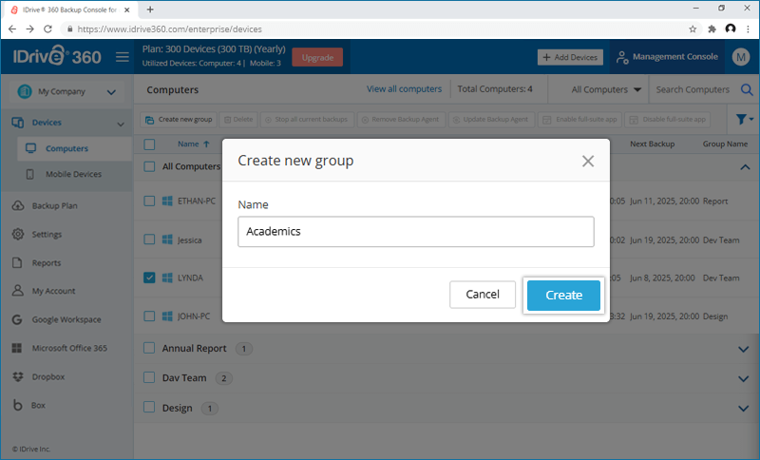Click the group Name input field
This screenshot has height=460, width=760.
(x=416, y=231)
